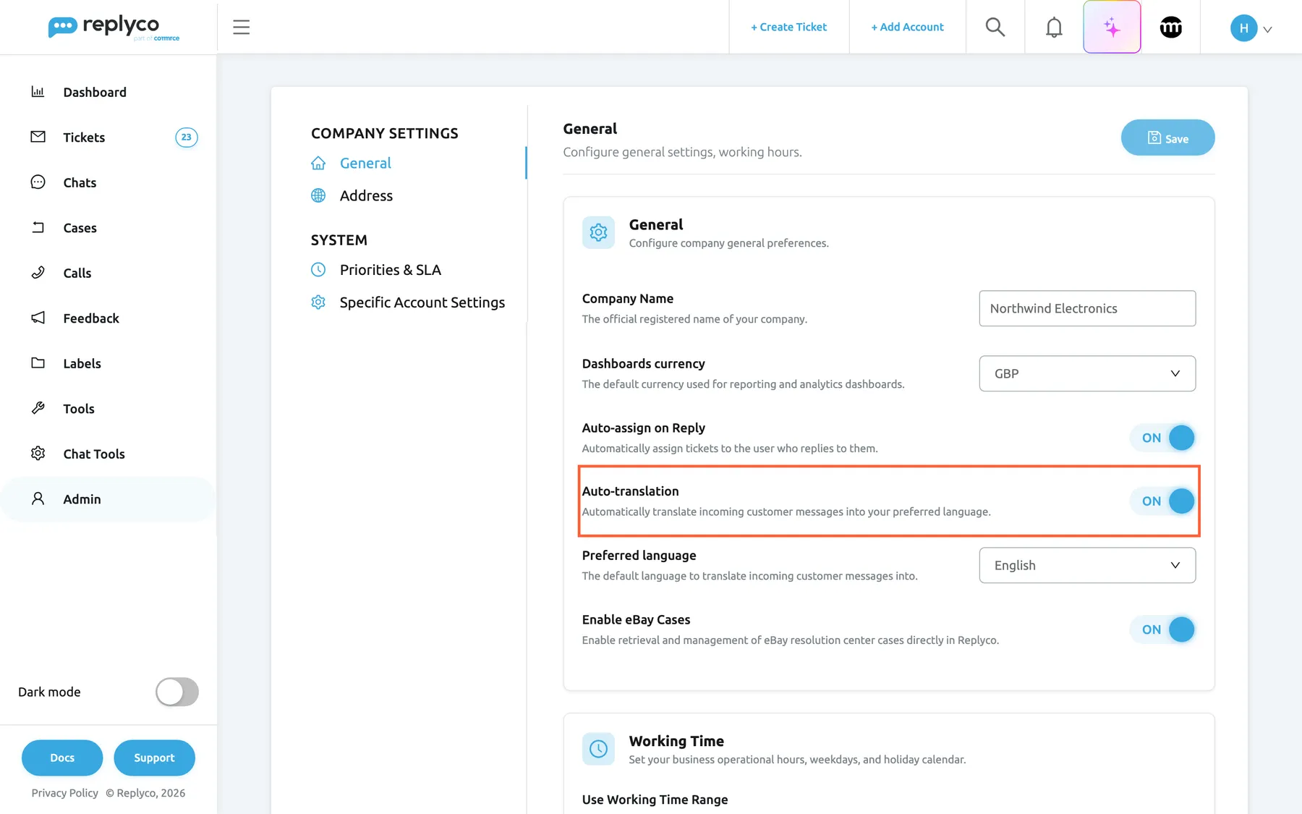
Task: Toggle Enable eBay Cases off
Action: tap(1163, 629)
